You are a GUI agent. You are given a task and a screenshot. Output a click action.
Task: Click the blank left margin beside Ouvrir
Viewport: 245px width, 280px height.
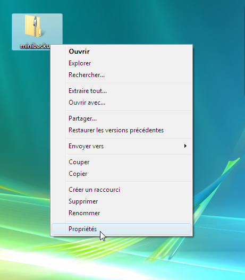click(x=58, y=52)
